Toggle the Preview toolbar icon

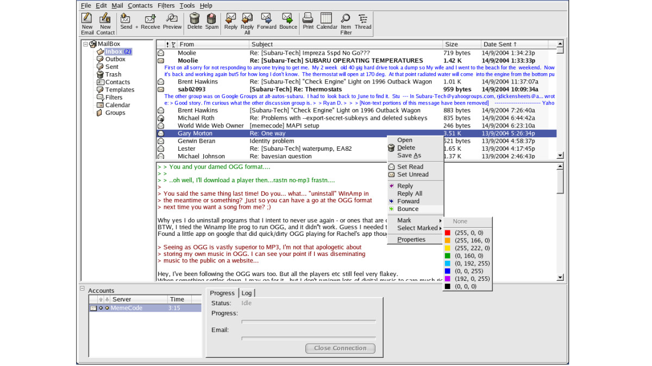[172, 21]
